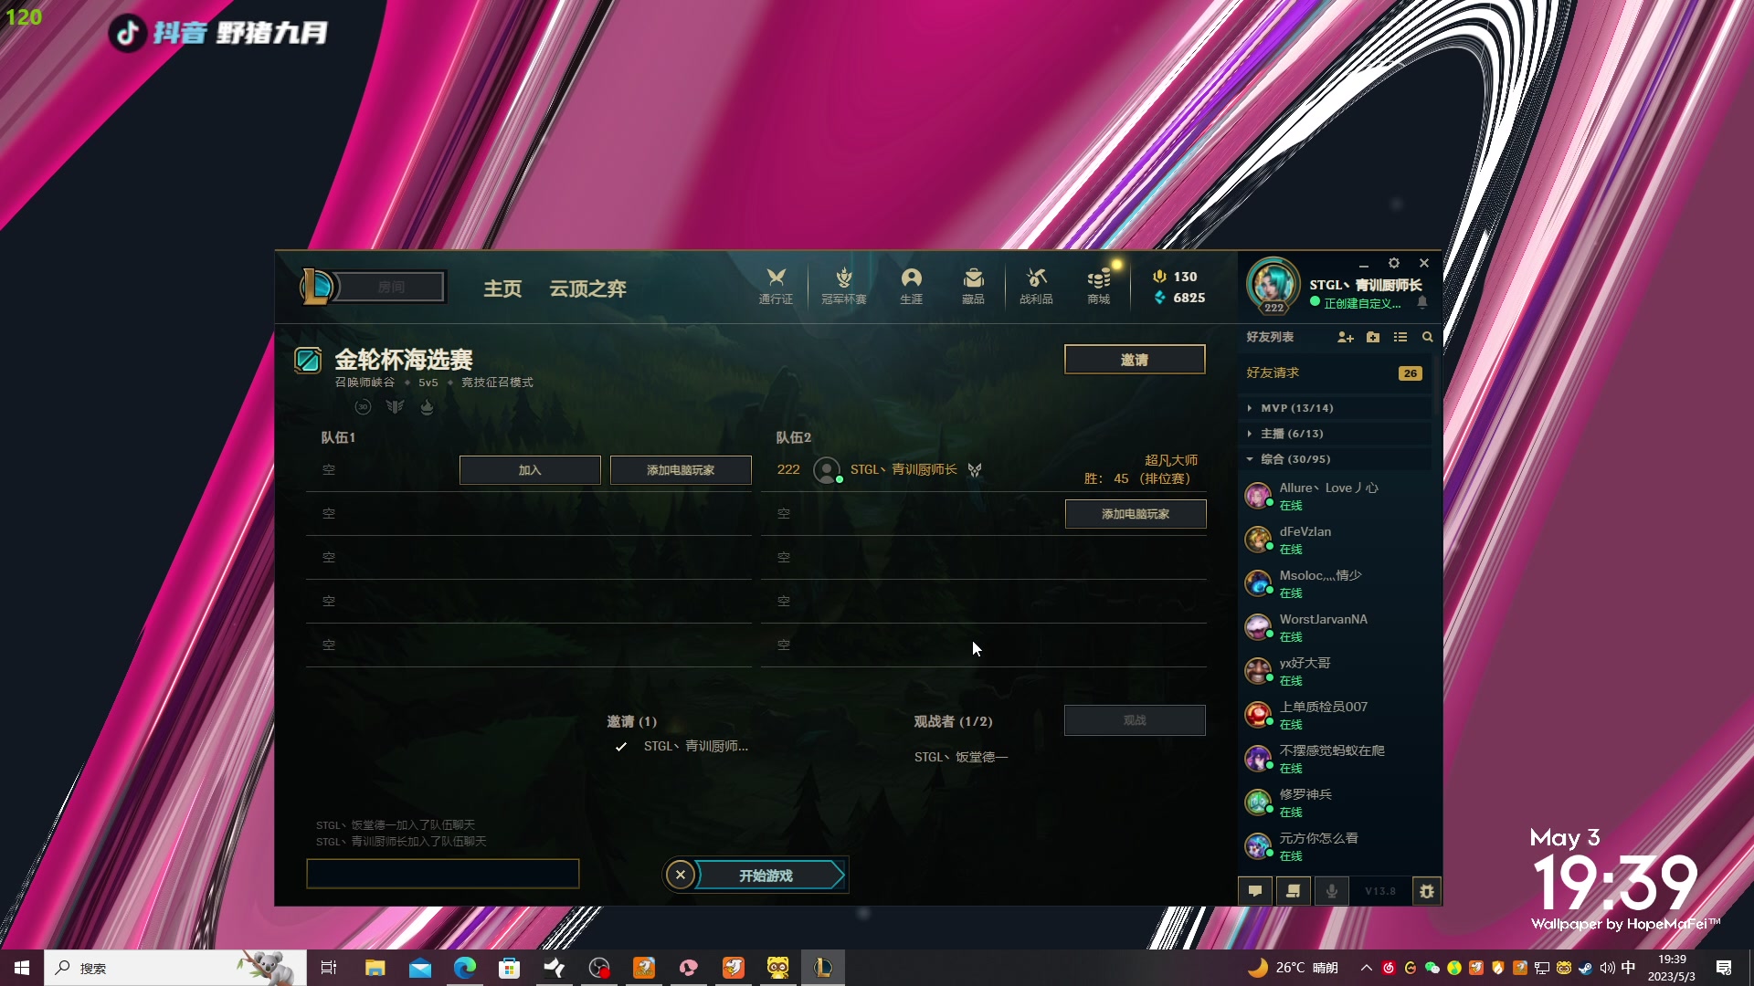Click the League client logo icon
The width and height of the screenshot is (1754, 986).
[317, 287]
